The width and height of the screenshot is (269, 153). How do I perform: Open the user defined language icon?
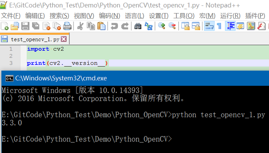tap(240, 26)
